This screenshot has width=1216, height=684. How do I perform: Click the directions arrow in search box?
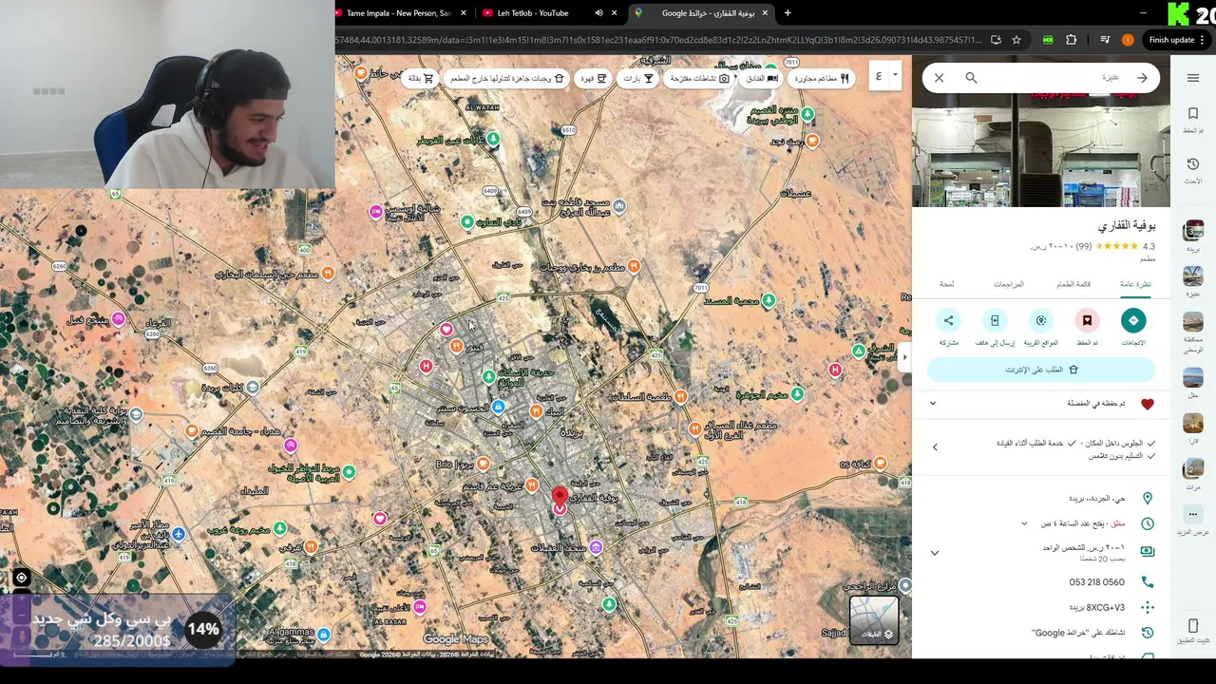pos(1142,78)
